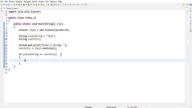Click the Forward navigation arrow icon

tap(80, 5)
